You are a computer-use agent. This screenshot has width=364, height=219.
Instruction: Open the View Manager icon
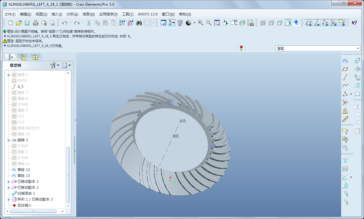point(250,23)
